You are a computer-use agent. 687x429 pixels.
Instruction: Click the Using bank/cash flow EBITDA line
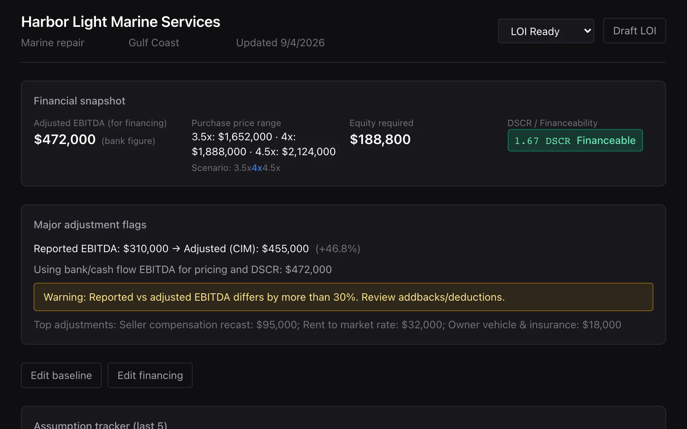click(x=183, y=270)
